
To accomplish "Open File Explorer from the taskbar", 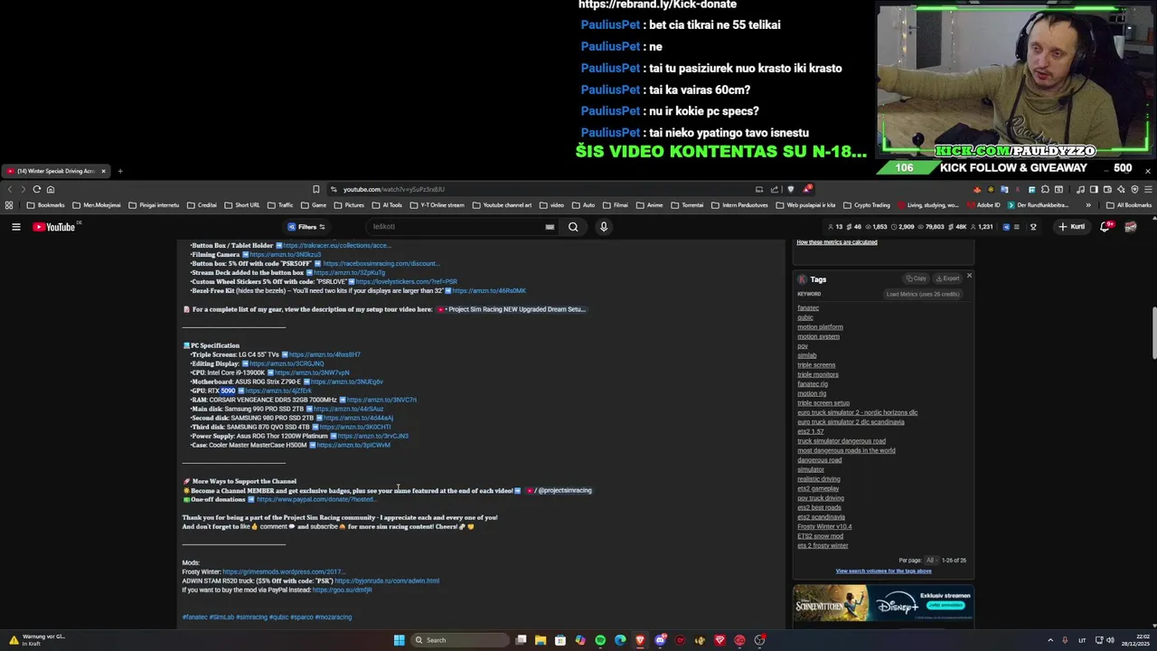I will click(x=541, y=640).
